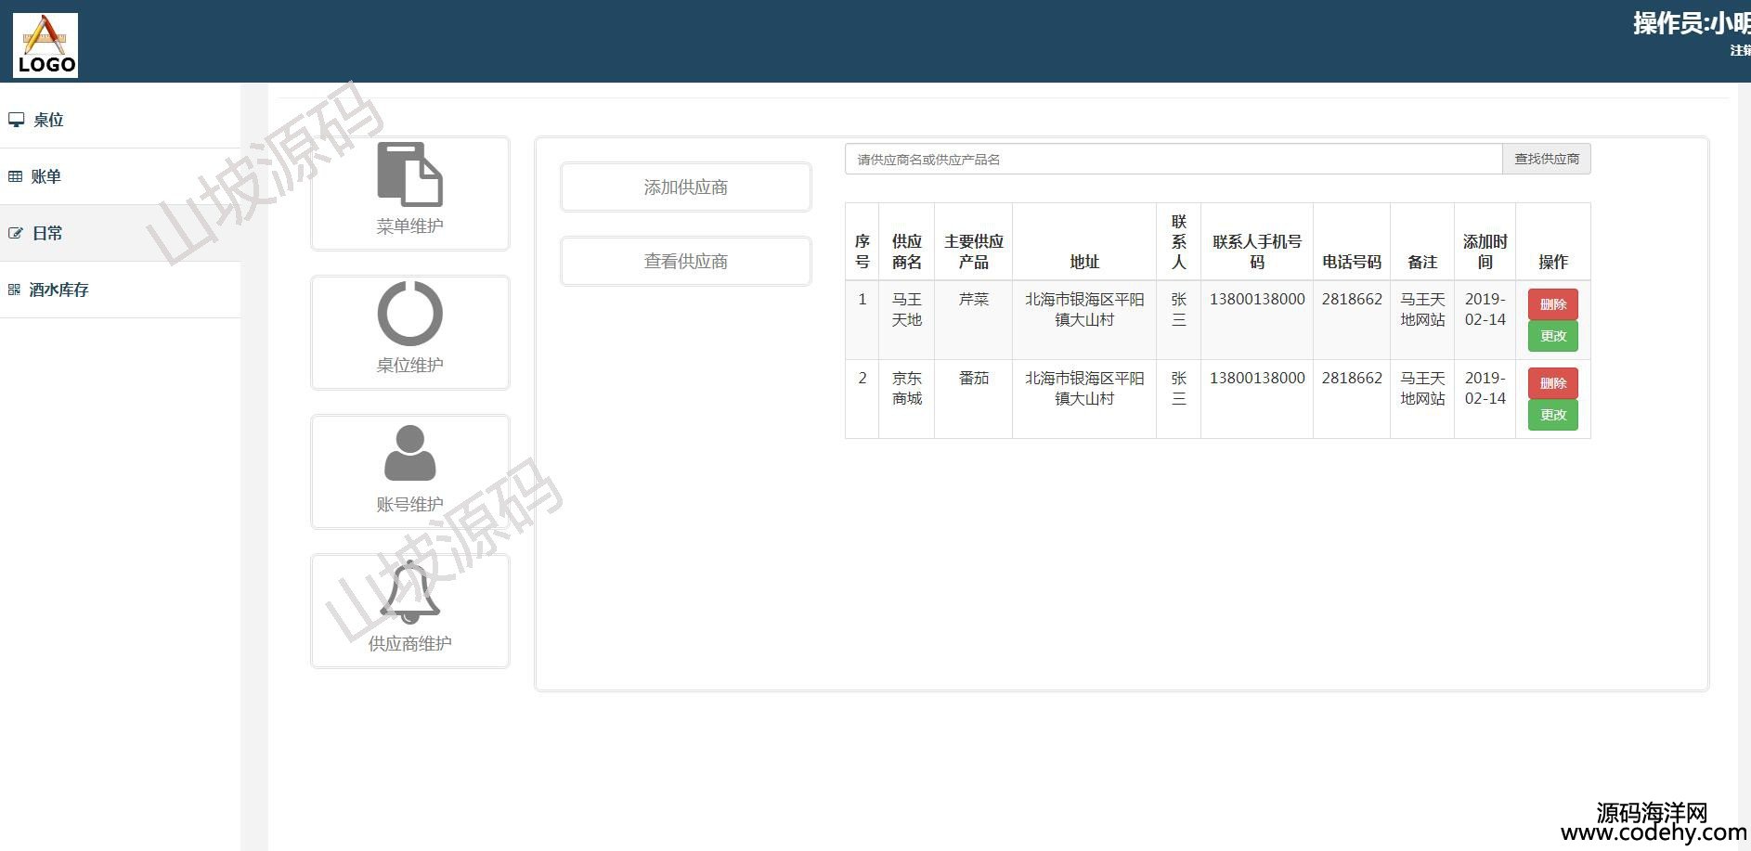This screenshot has width=1751, height=851.
Task: Open the menu maintenance (菜单维护) icon
Action: tap(409, 174)
